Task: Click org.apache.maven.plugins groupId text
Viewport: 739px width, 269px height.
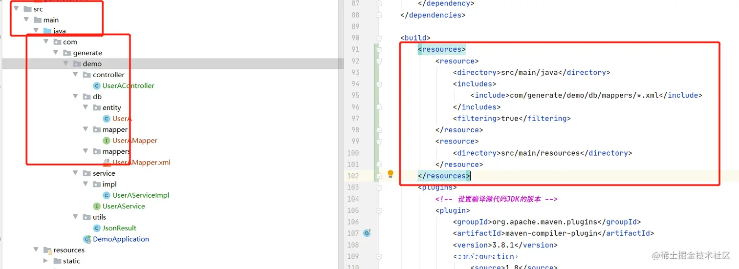Action: (x=544, y=222)
